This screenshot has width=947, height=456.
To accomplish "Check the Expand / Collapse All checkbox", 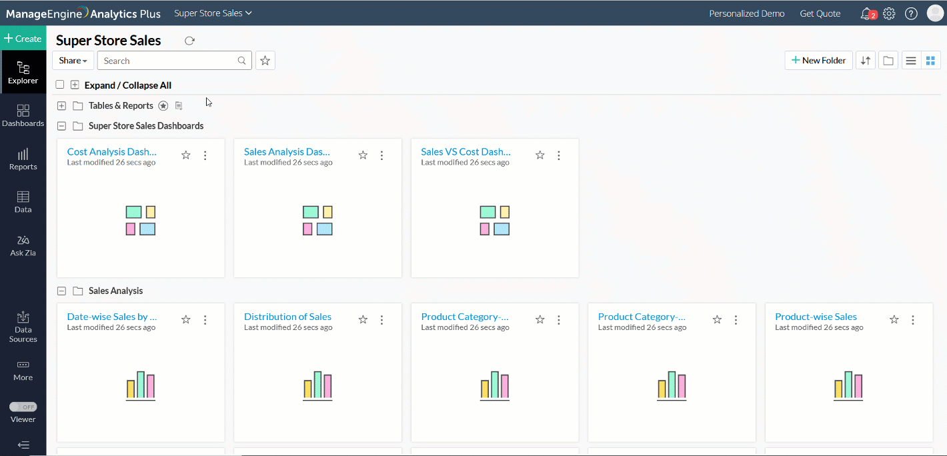I will coord(60,85).
